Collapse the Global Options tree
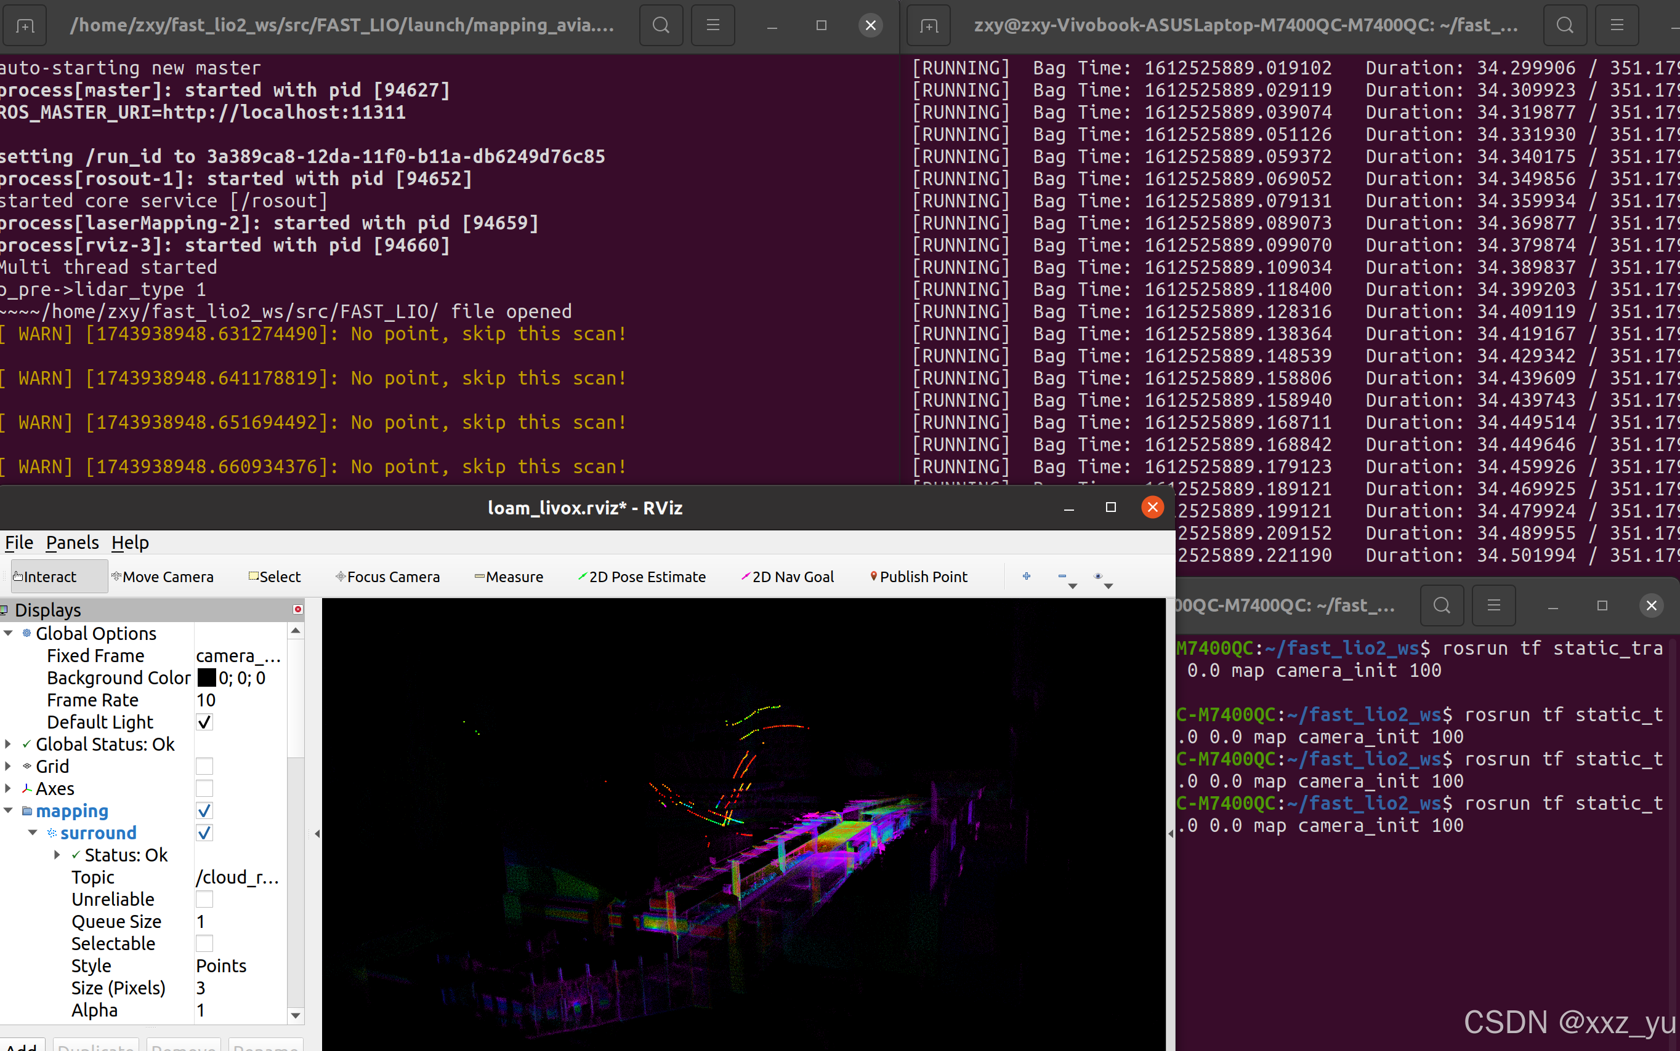The height and width of the screenshot is (1051, 1680). (x=9, y=633)
